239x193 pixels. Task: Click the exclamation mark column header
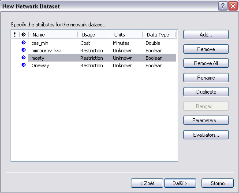tap(15, 35)
